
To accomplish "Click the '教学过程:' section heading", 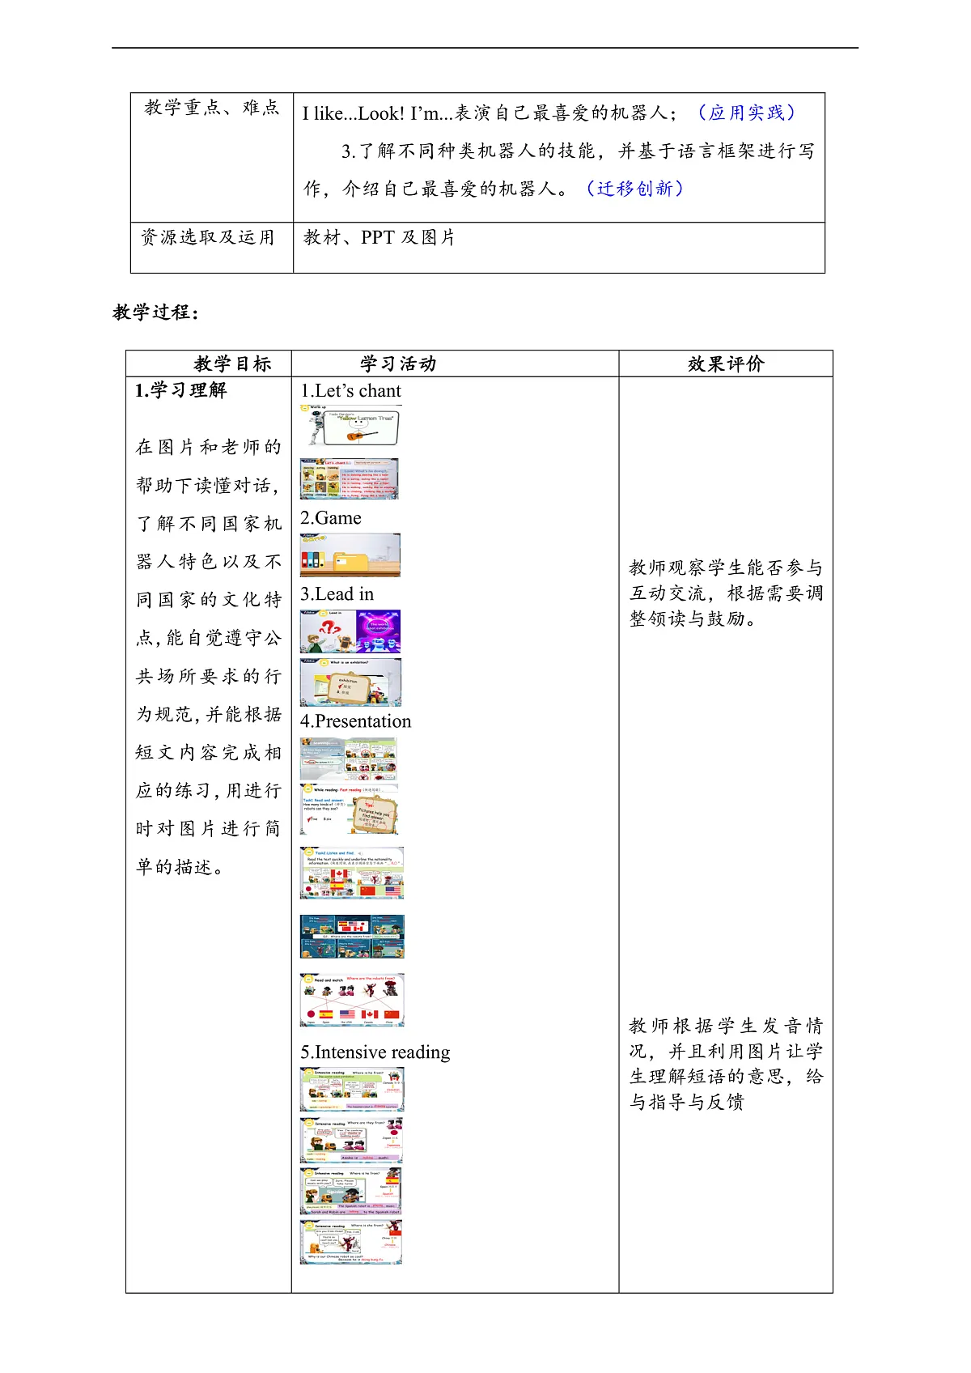I will tap(156, 312).
